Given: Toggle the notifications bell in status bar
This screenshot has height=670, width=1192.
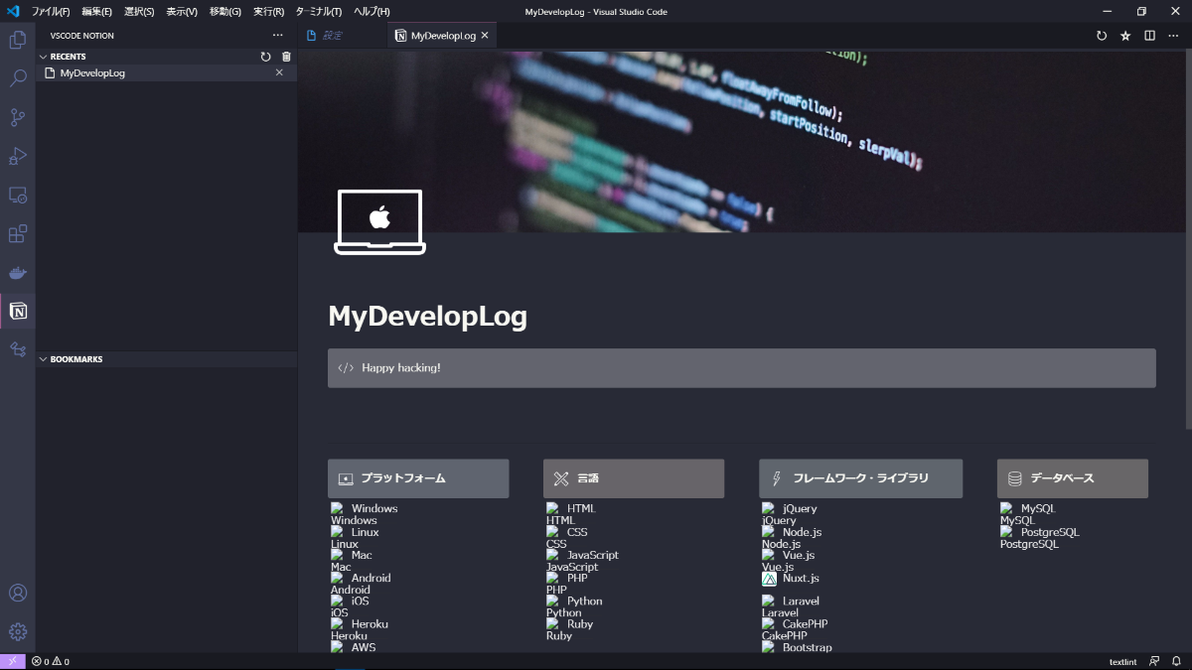Looking at the screenshot, I should coord(1177,661).
